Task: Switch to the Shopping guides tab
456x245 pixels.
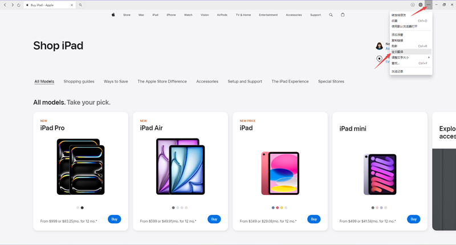Action: click(x=79, y=81)
